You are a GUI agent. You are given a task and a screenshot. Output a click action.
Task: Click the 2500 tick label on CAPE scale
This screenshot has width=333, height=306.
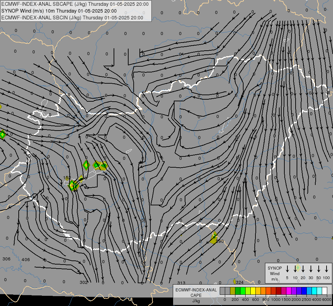coord(306,300)
